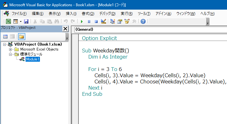This screenshot has height=124, width=227.
Task: Select Module1 in project tree
Action: click(x=32, y=59)
